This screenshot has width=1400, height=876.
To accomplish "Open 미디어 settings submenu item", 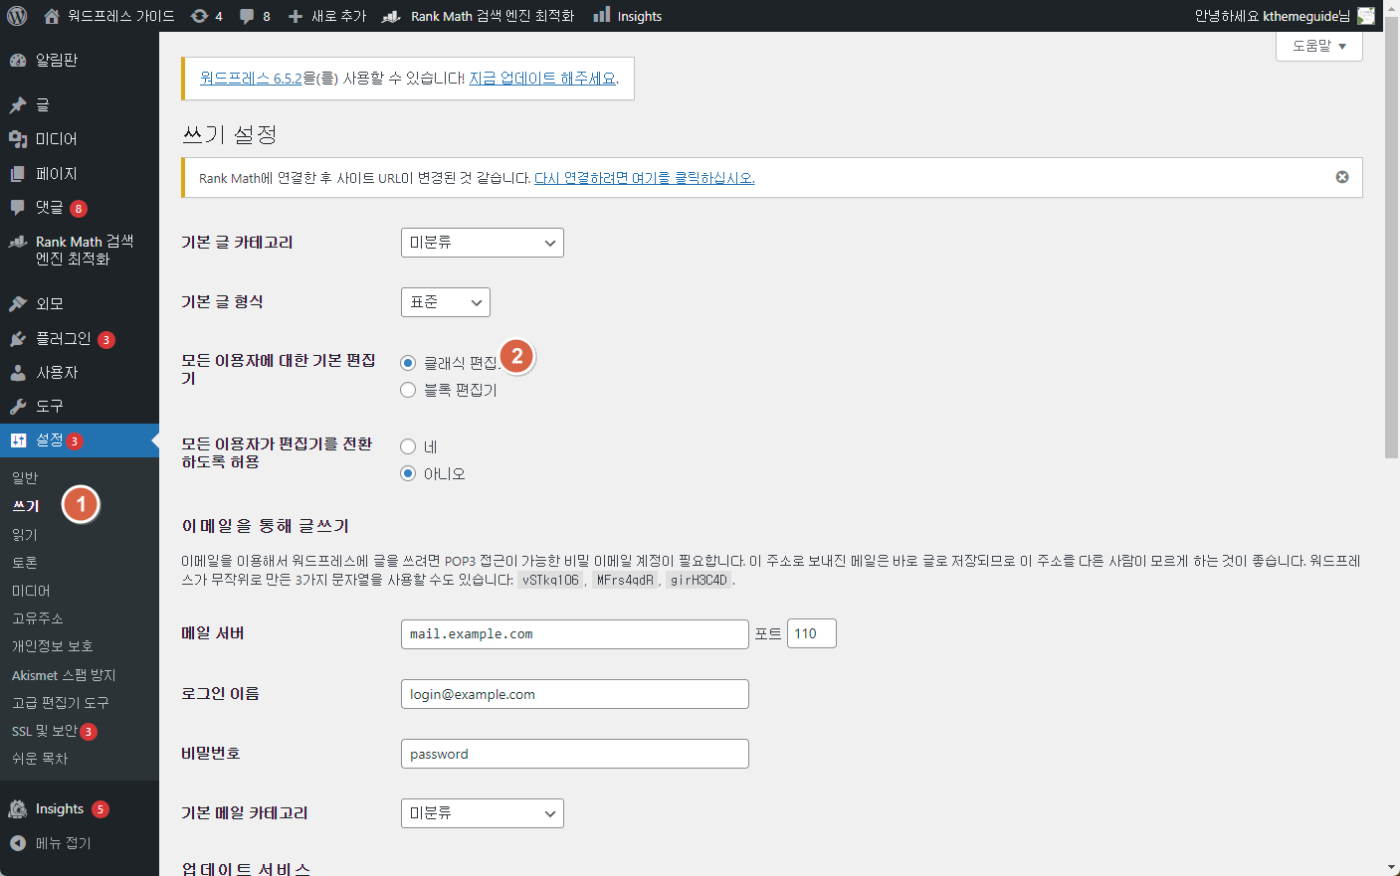I will (x=31, y=591).
